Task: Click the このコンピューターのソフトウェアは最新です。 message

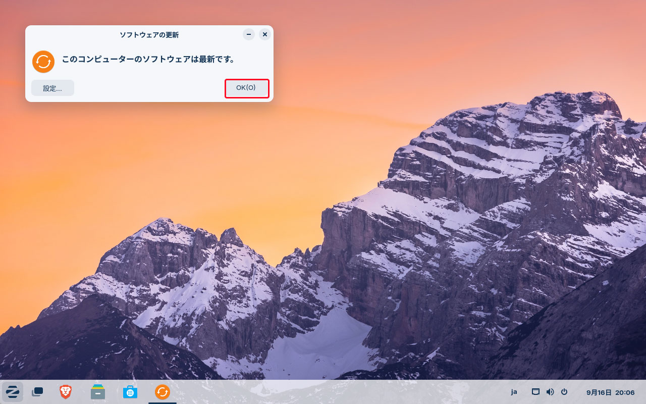Action: pyautogui.click(x=149, y=59)
